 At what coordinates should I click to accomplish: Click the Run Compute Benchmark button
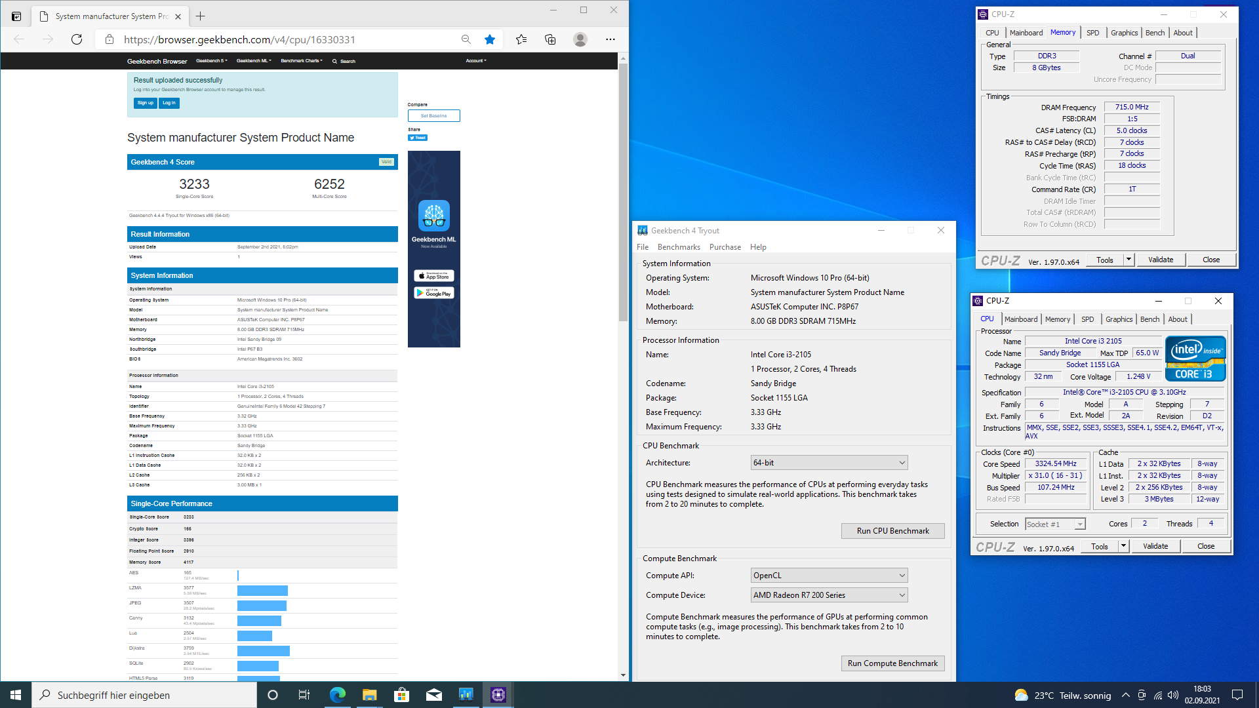pos(892,663)
